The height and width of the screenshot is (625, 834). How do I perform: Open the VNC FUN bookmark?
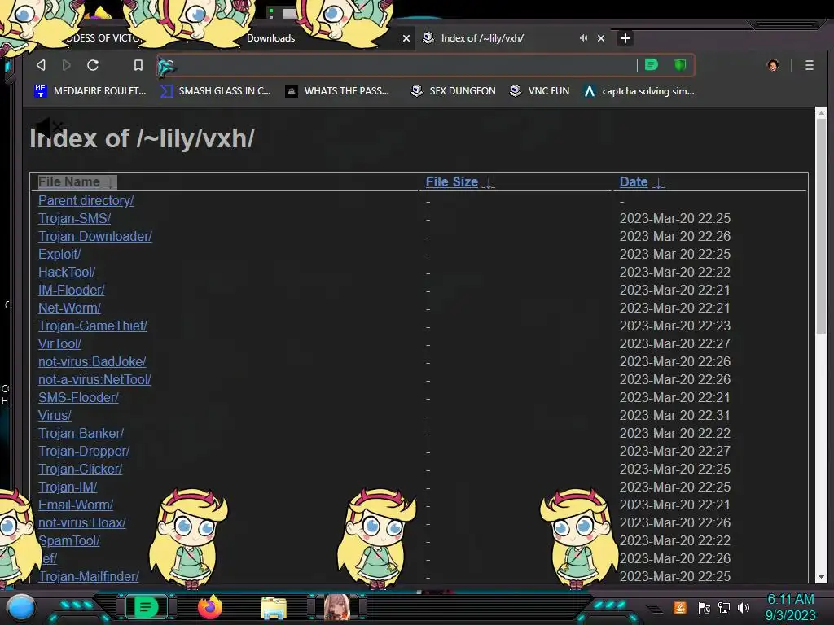539,91
